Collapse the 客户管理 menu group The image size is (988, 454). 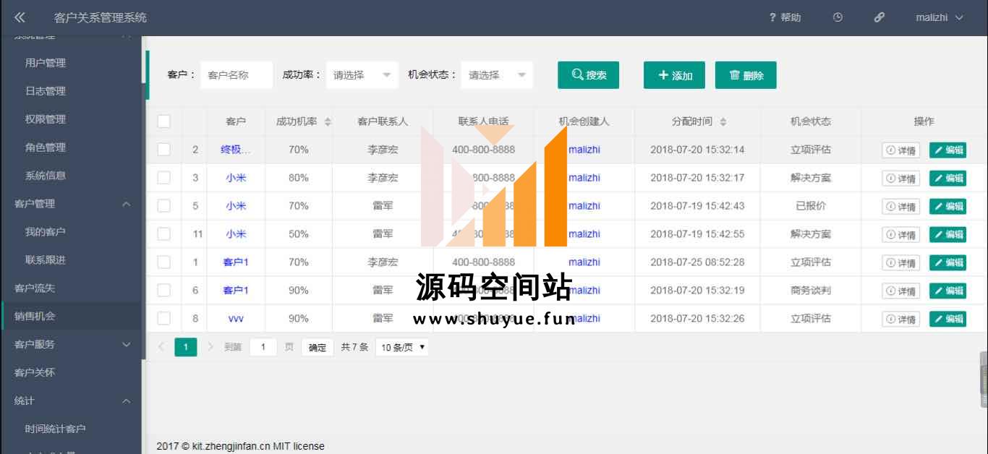pos(71,204)
